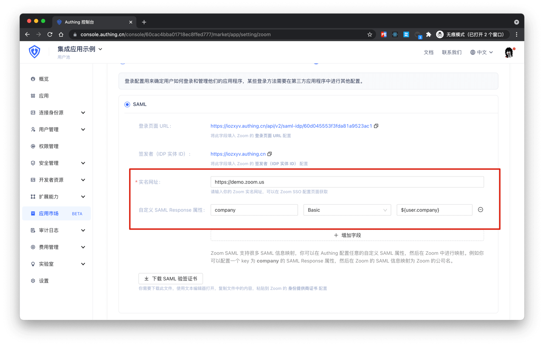544x346 pixels.
Task: Click the user avatar icon
Action: 509,52
